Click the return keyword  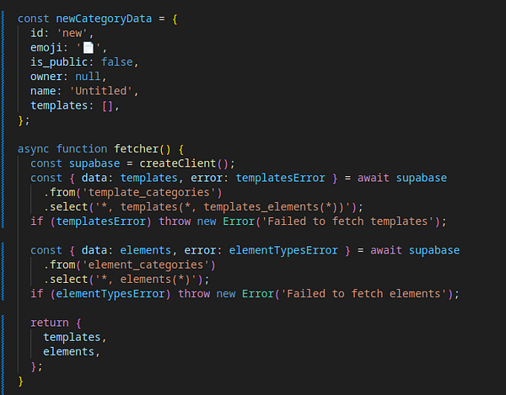pos(47,323)
